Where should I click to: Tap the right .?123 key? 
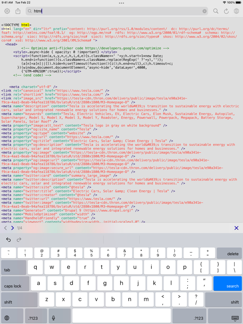189,316
